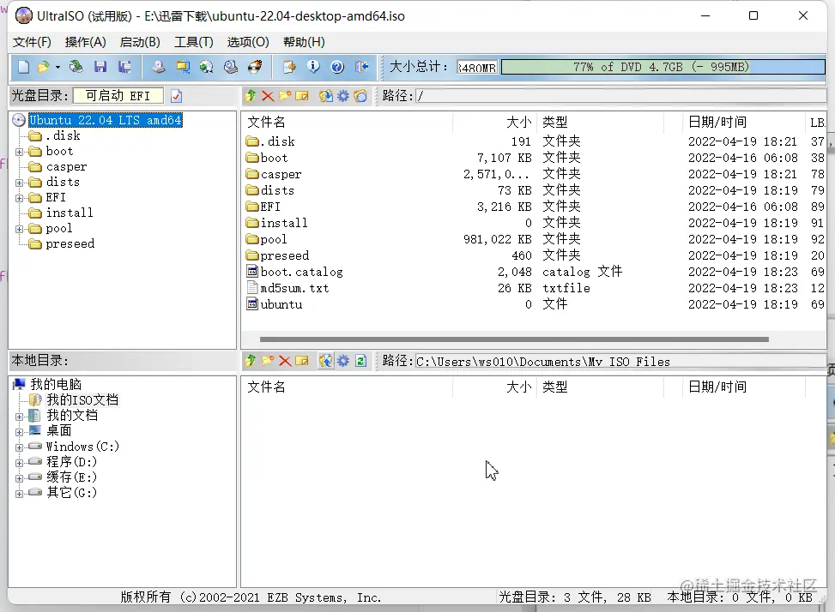
Task: Click the Info bubble toolbar icon
Action: coord(313,67)
